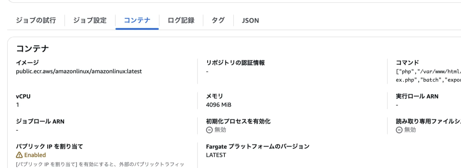The image size is (461, 168).
Task: Click the 無効 text under 初期化プロセスを有効化
Action: [x=220, y=130]
